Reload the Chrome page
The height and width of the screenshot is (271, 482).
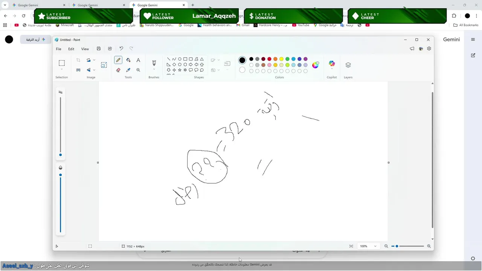(23, 16)
